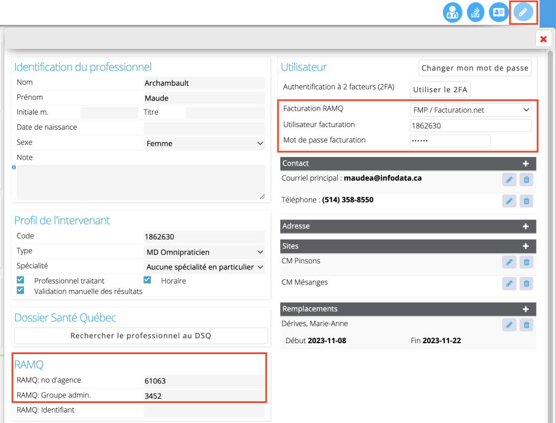Click the Initiale m. field

coord(109,113)
